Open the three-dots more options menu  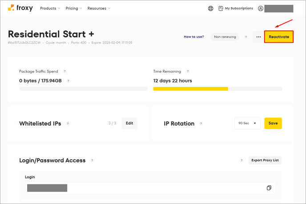tap(258, 37)
